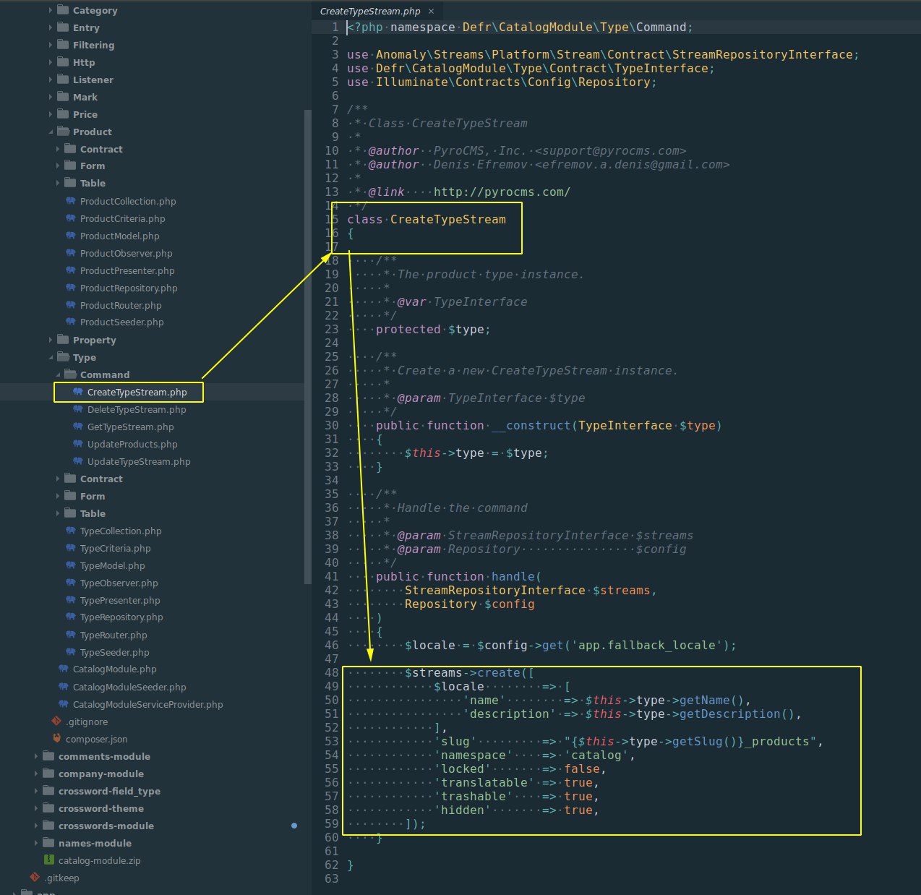Click the sidebar vertical scrollbar
This screenshot has height=895, width=921.
(x=307, y=347)
